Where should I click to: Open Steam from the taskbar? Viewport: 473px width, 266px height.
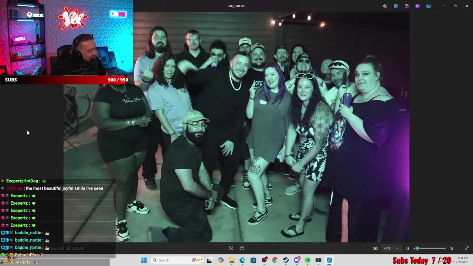coord(286,260)
